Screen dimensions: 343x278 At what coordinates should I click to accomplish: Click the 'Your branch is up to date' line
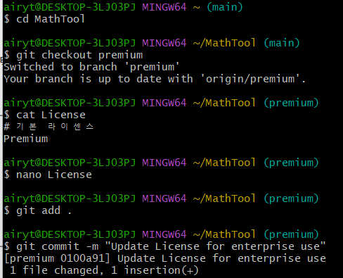tap(155, 79)
